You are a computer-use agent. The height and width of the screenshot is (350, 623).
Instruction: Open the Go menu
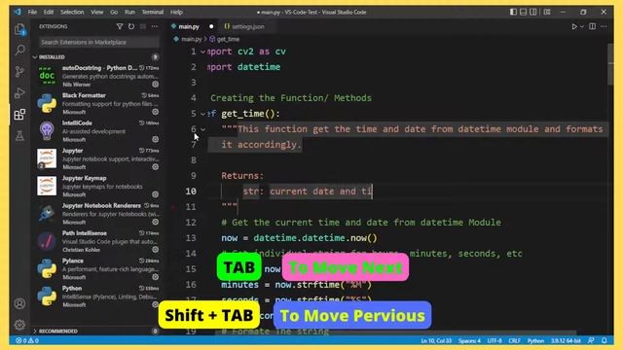114,12
